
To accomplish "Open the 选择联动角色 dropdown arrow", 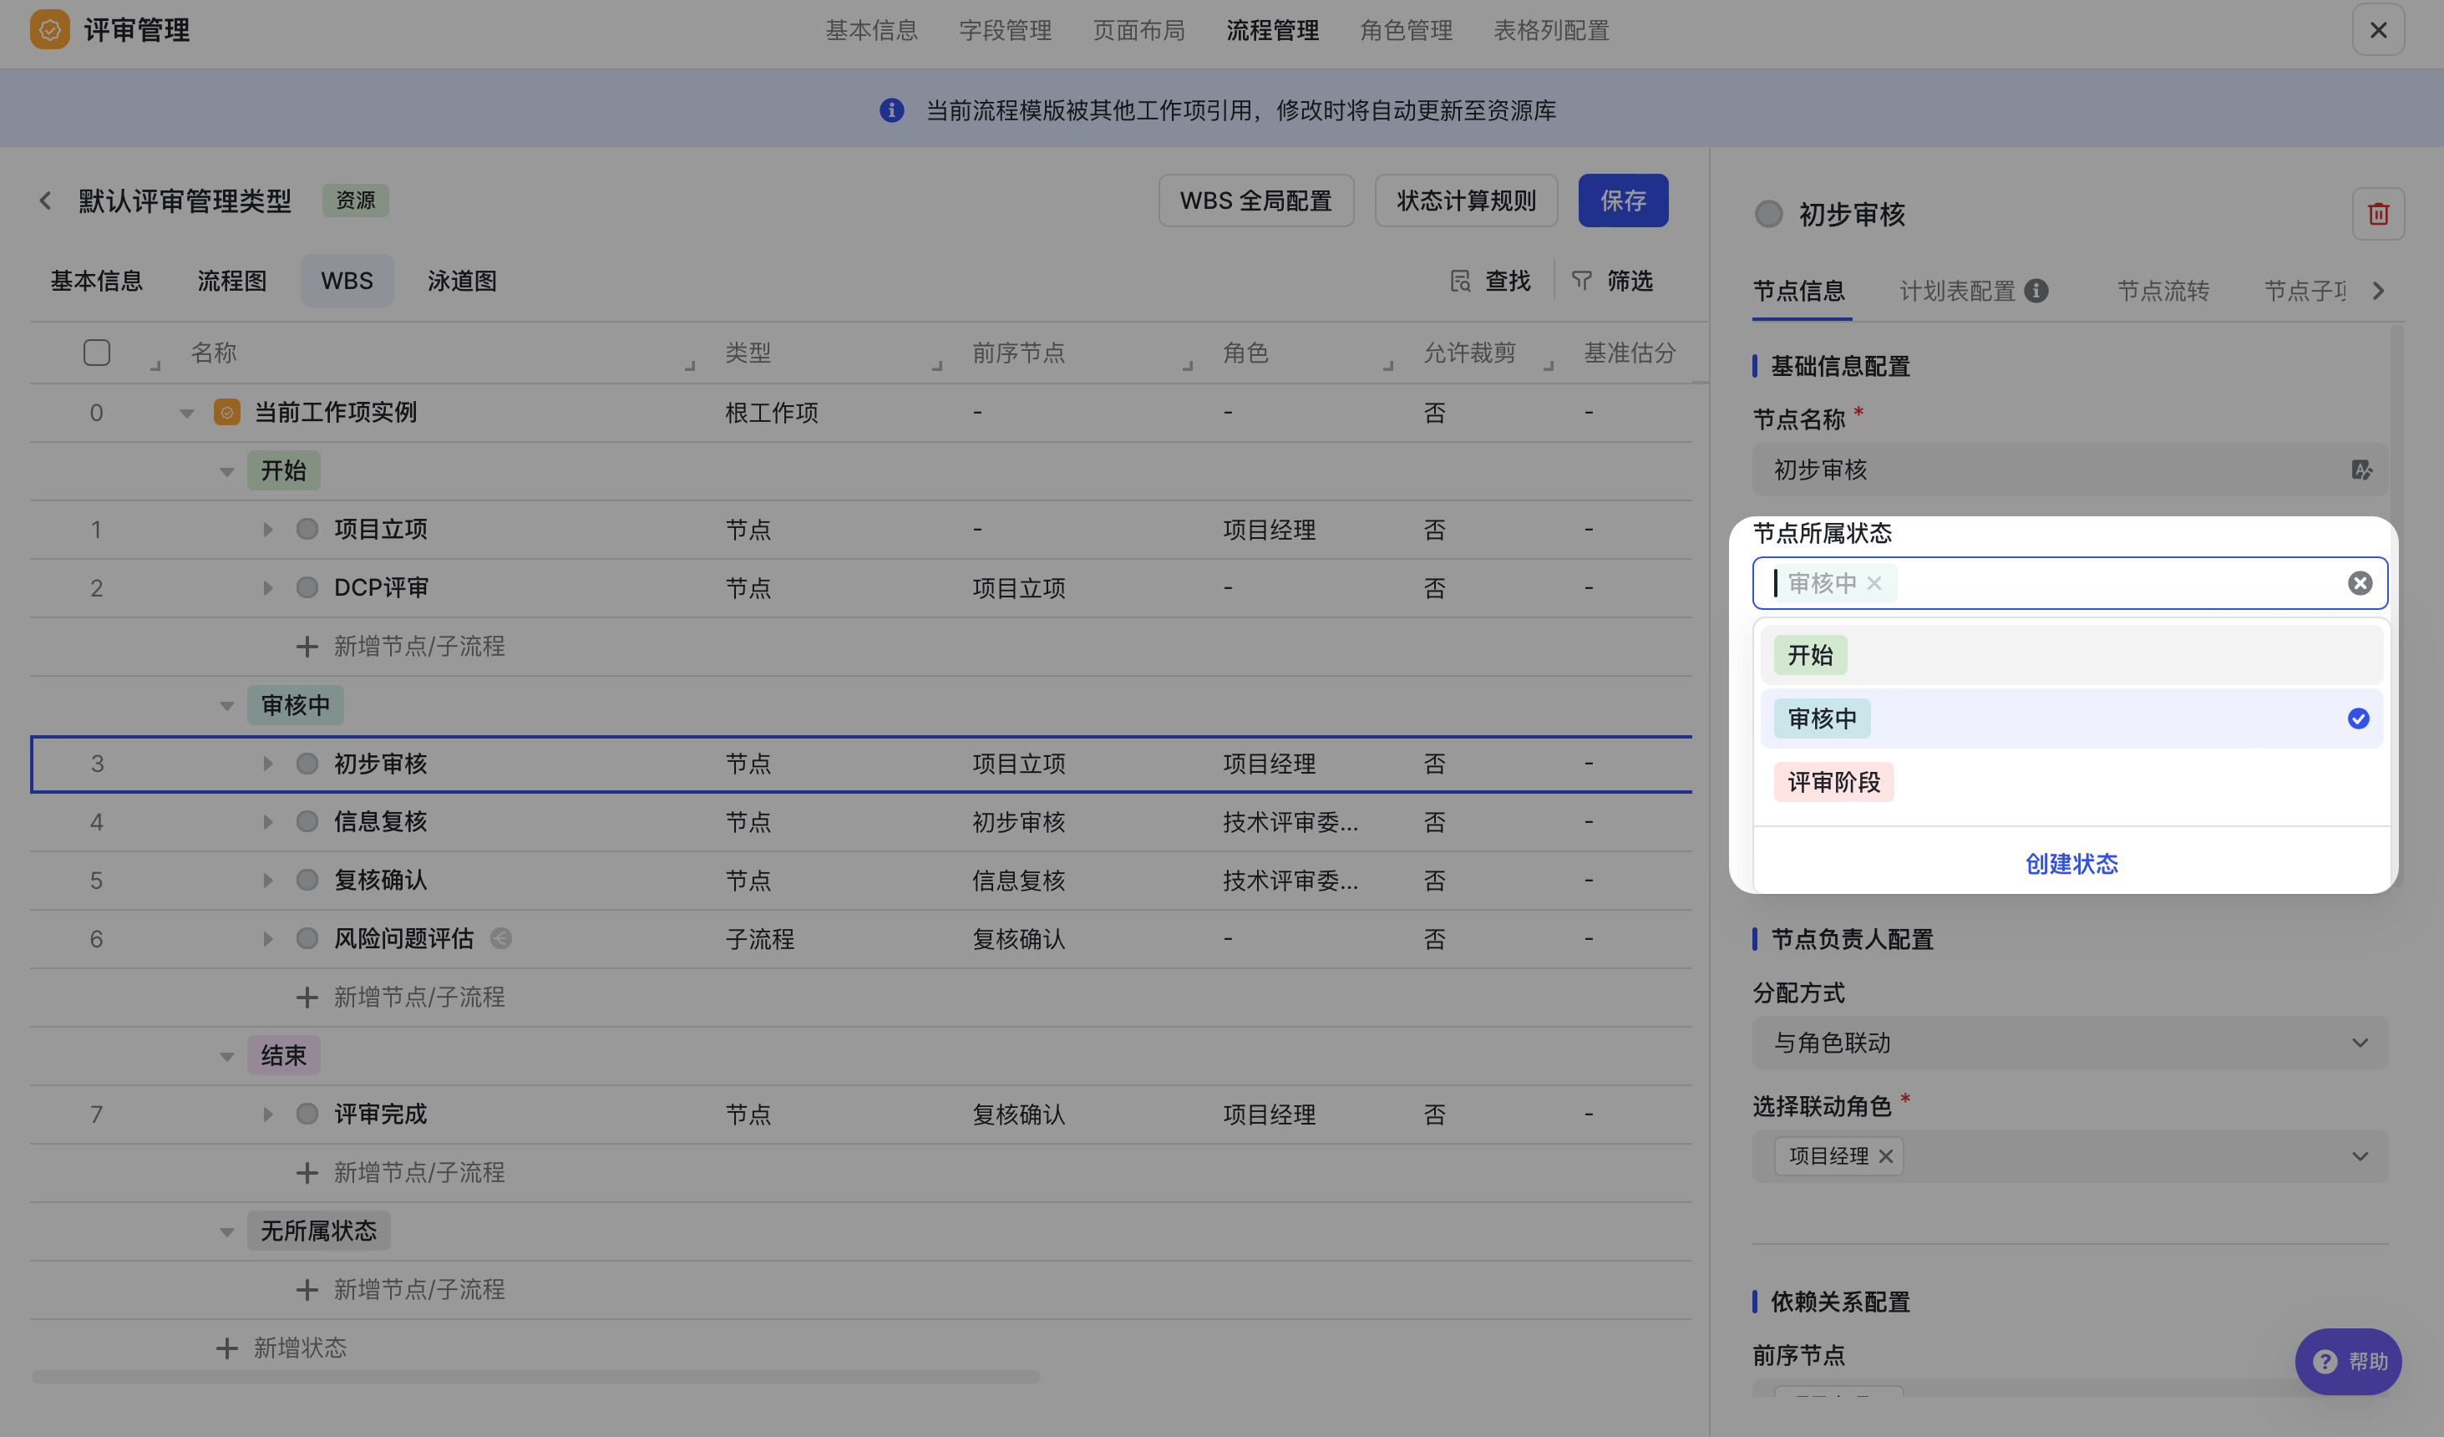I will (x=2360, y=1156).
